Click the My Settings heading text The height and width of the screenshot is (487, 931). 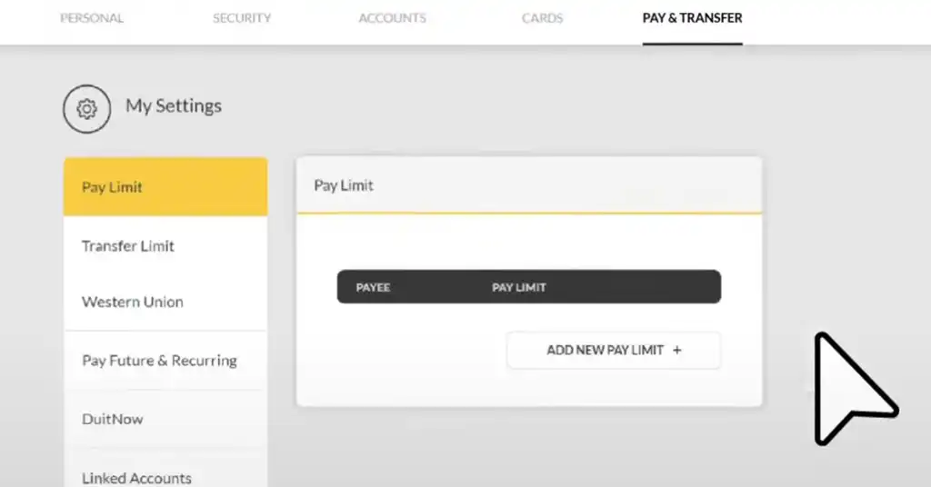(174, 106)
